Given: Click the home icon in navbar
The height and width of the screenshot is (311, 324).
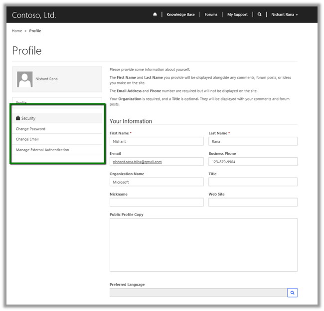Looking at the screenshot, I should click(x=155, y=15).
